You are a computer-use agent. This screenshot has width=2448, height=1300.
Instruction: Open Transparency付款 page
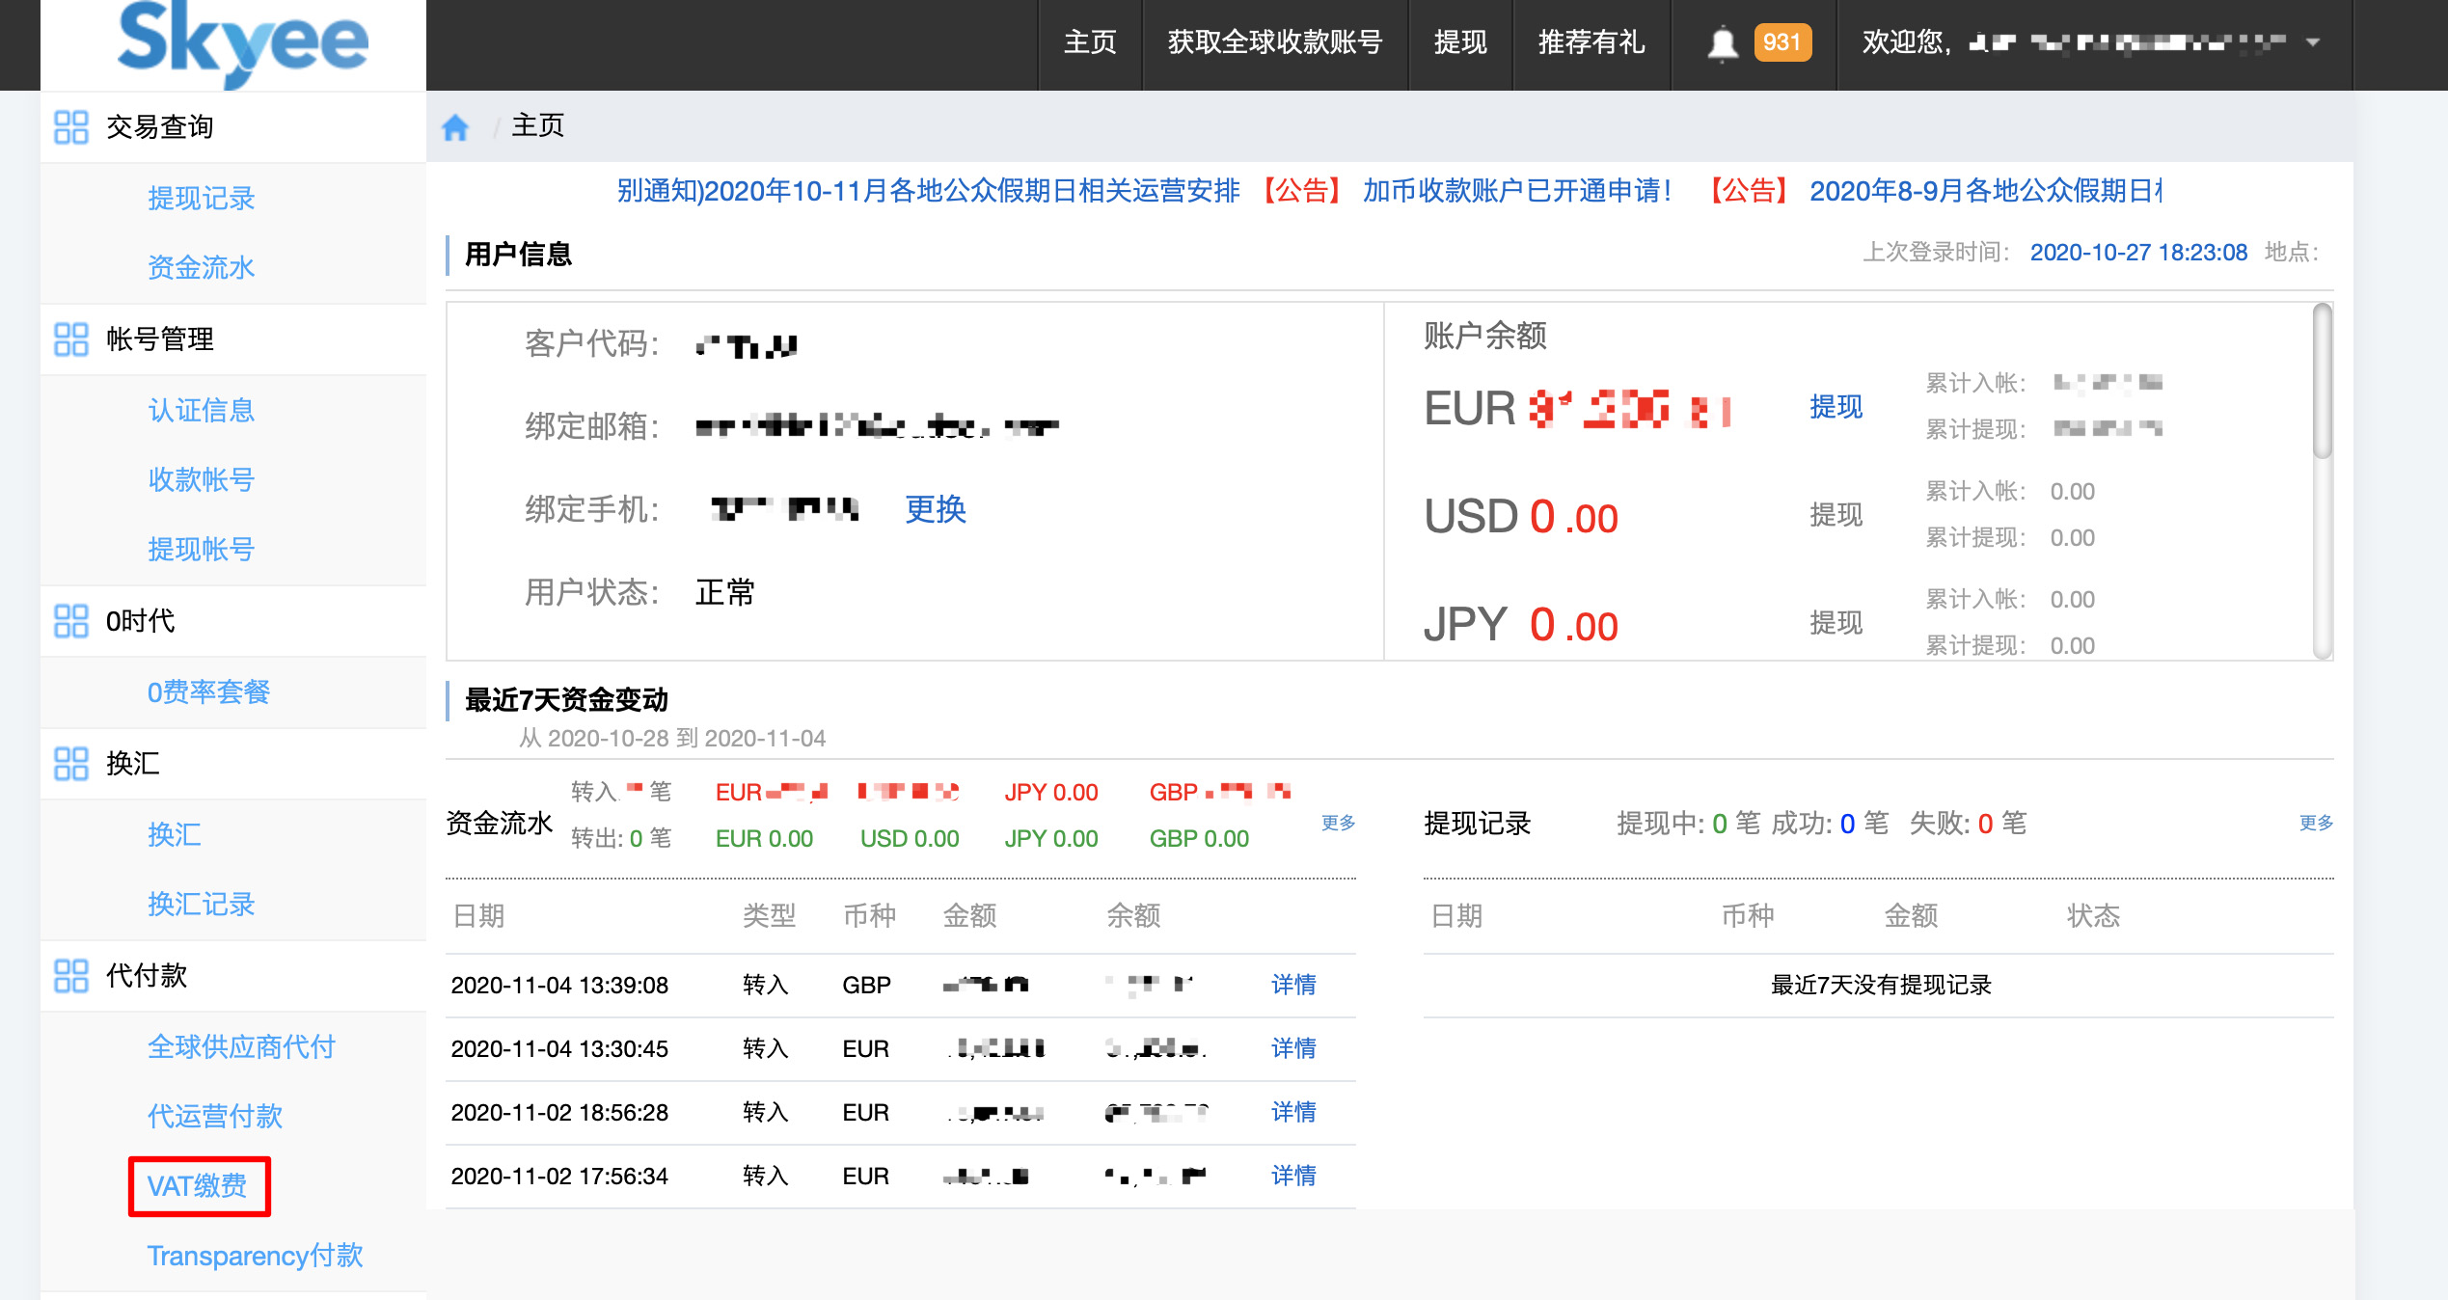[255, 1256]
